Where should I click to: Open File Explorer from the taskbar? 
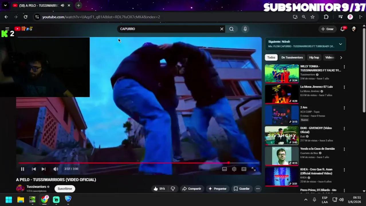[x=21, y=199]
